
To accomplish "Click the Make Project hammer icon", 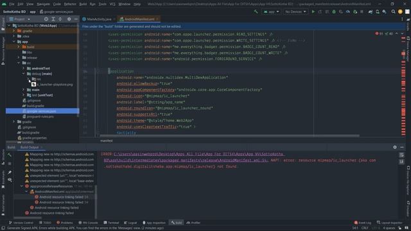I will (x=256, y=12).
